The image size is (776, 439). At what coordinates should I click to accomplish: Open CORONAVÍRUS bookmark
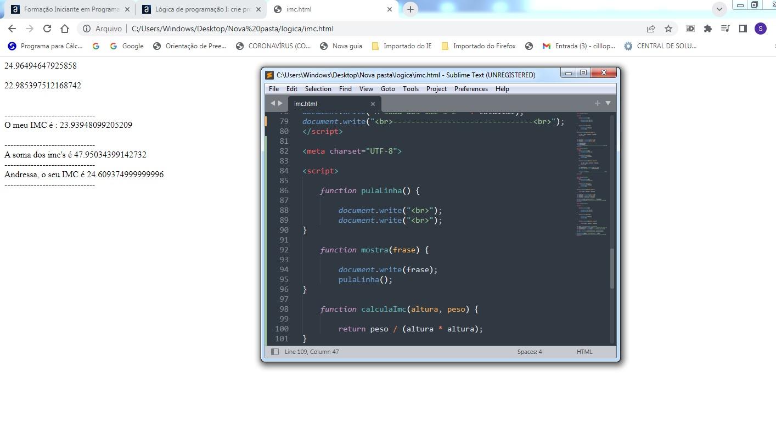pos(273,46)
